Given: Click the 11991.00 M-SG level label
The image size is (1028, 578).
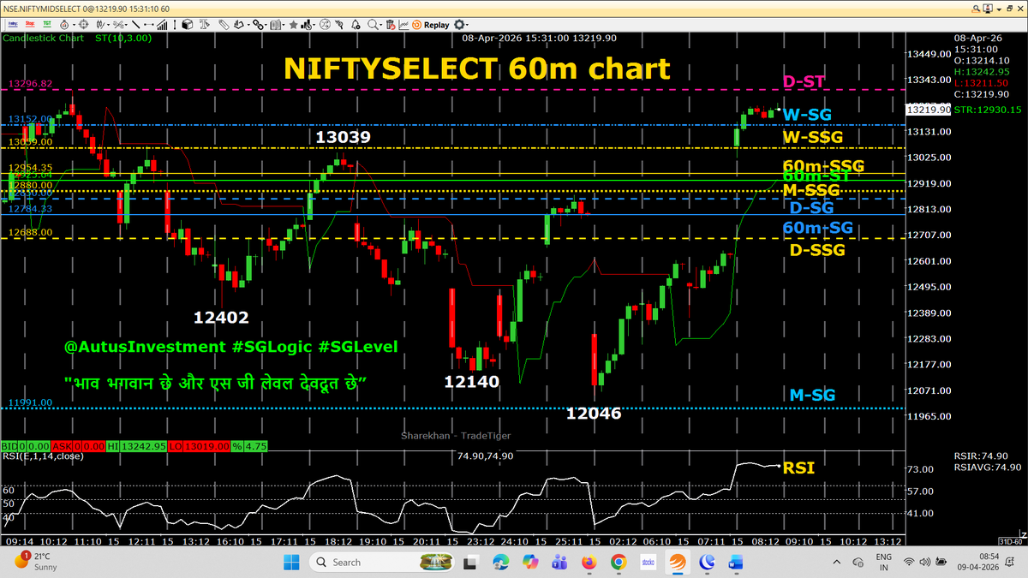Looking at the screenshot, I should point(31,402).
